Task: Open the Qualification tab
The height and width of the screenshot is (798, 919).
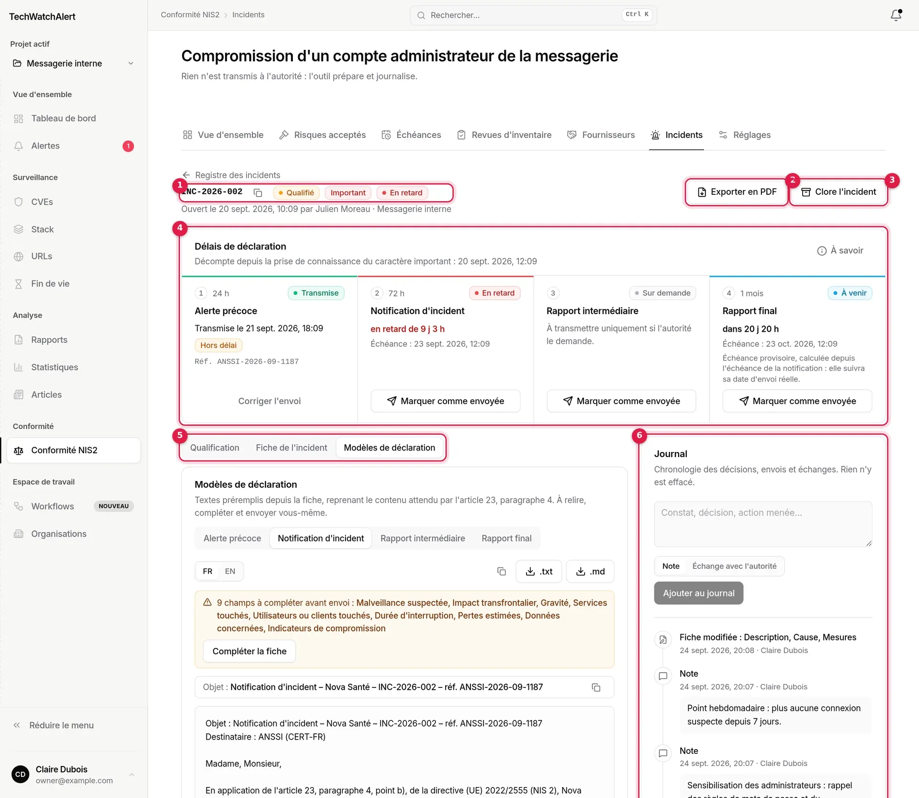Action: (214, 448)
